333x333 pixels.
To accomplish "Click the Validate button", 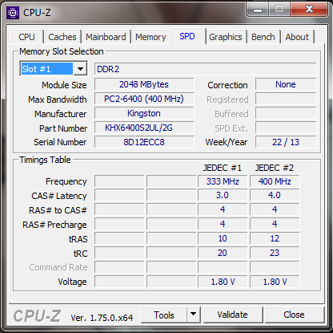I will (x=232, y=315).
